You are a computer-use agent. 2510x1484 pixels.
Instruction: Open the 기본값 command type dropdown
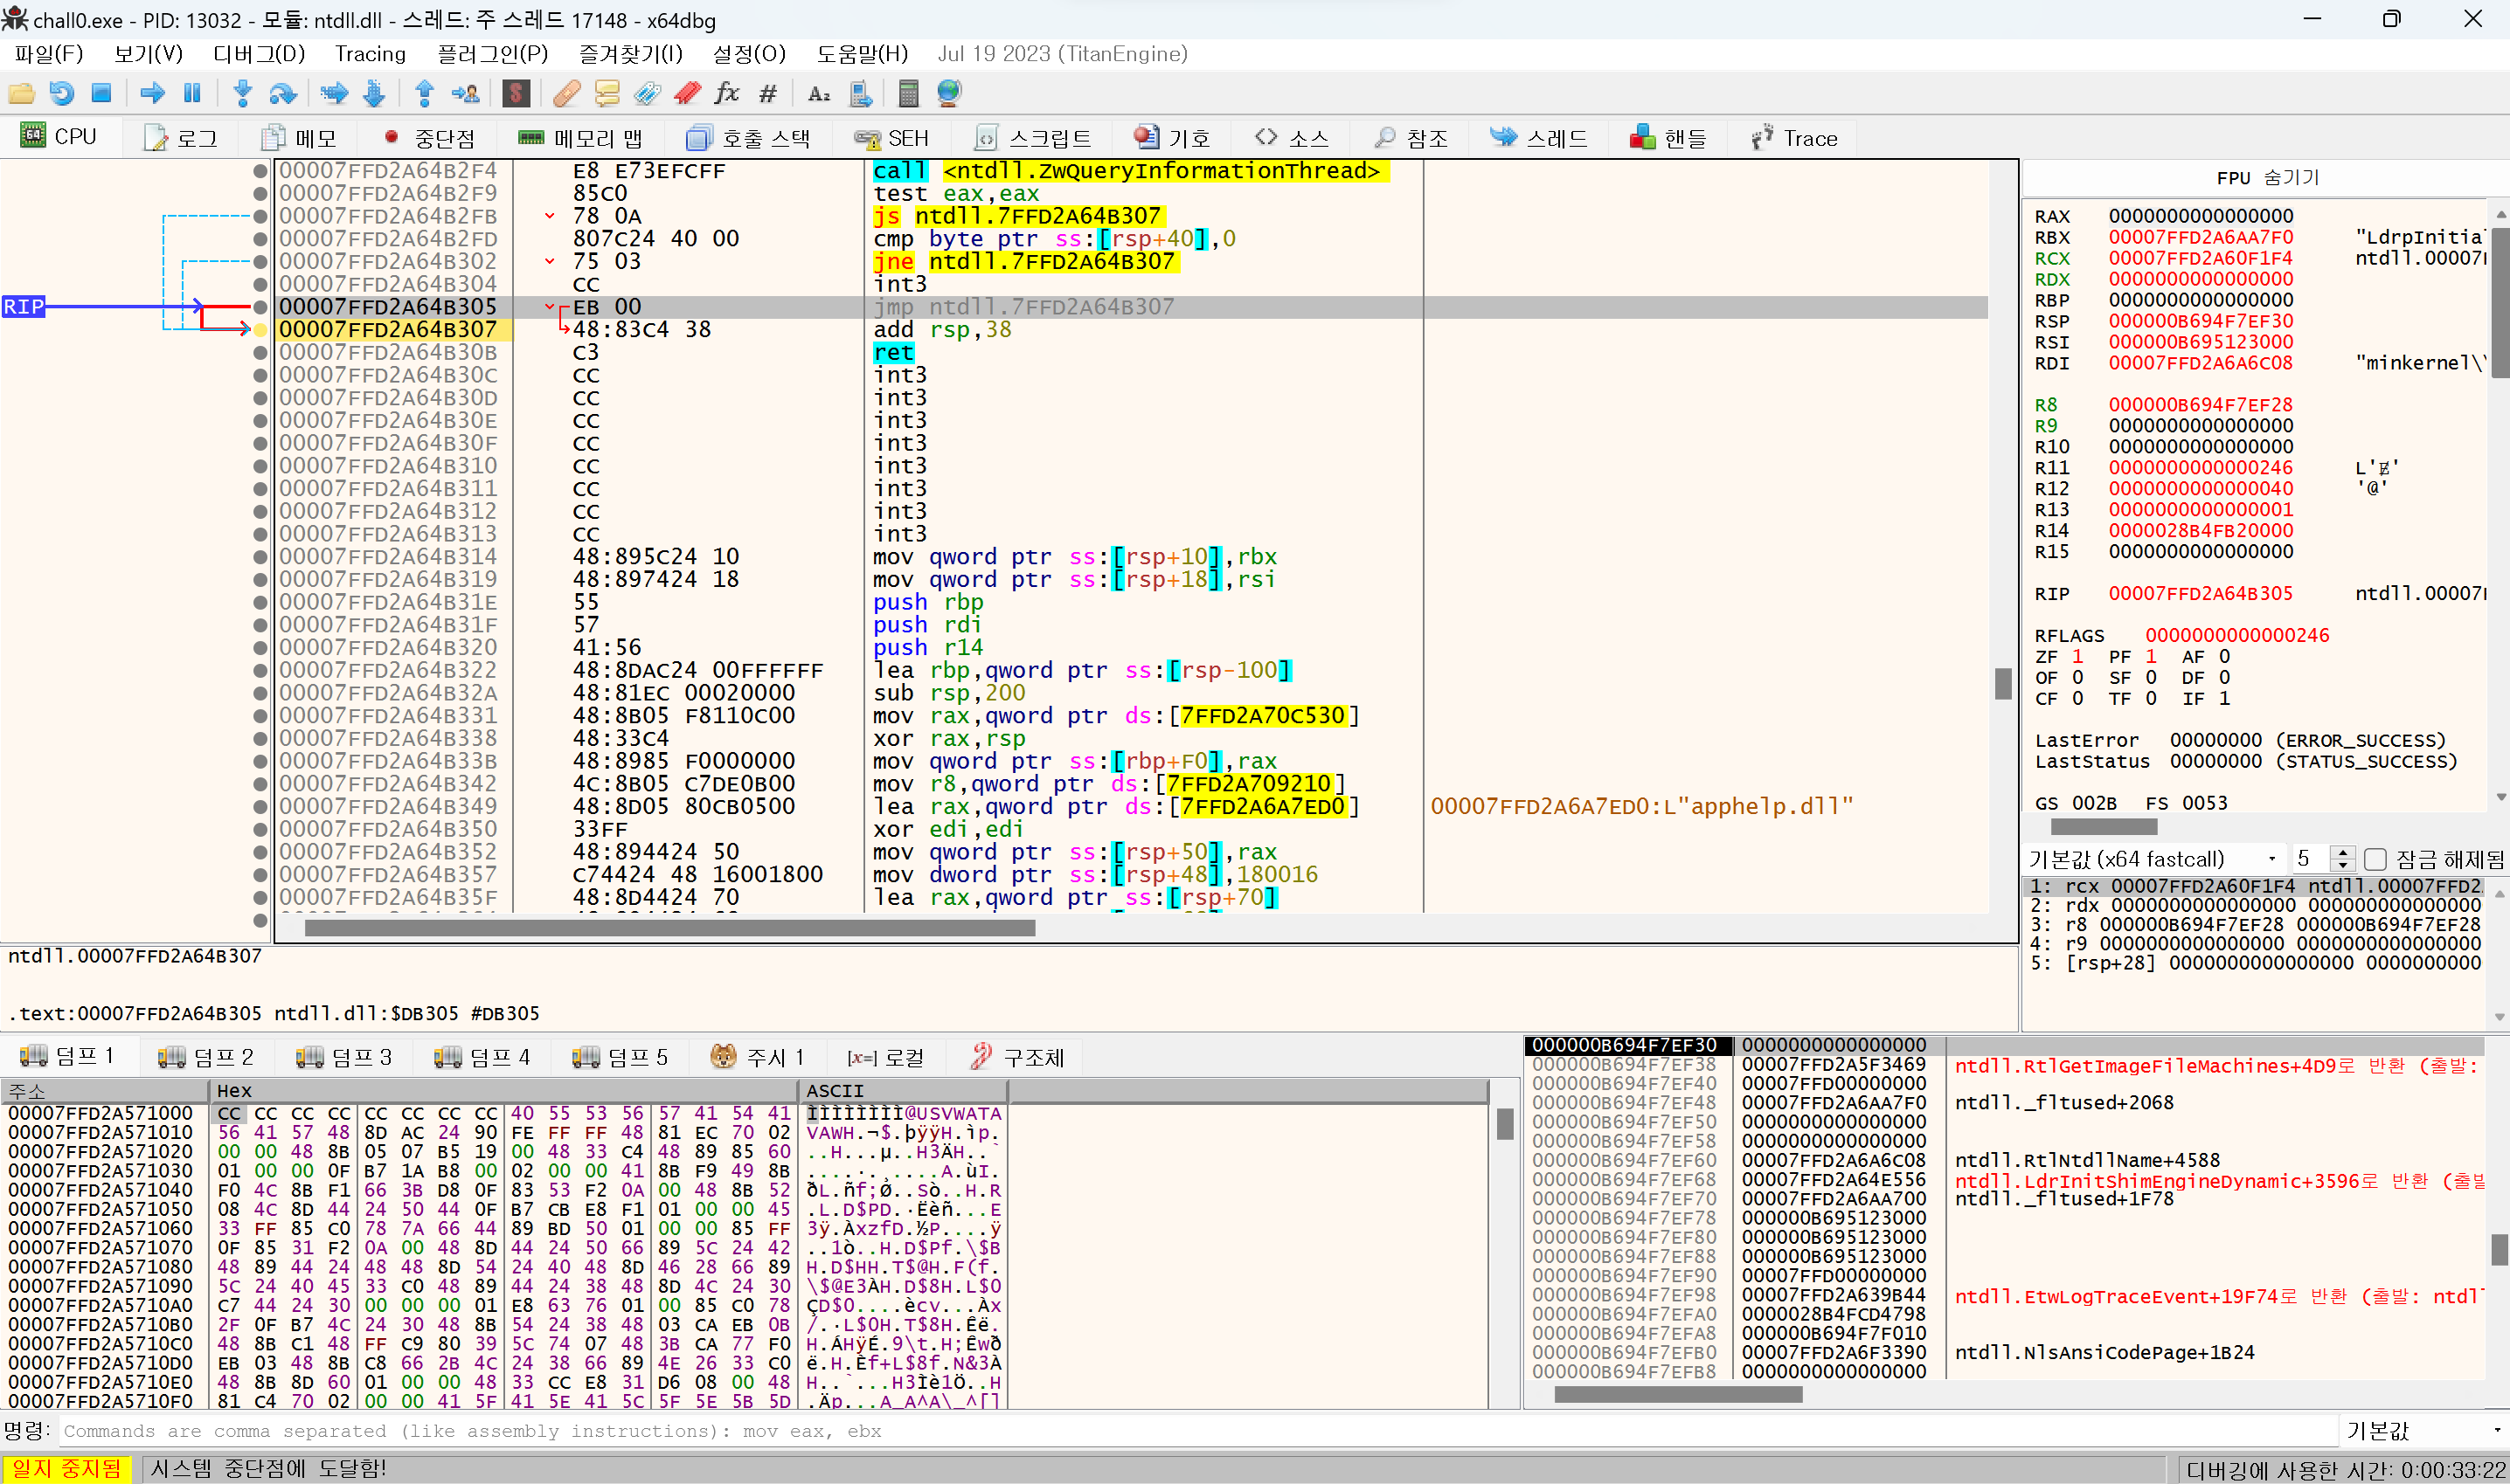tap(2423, 1431)
